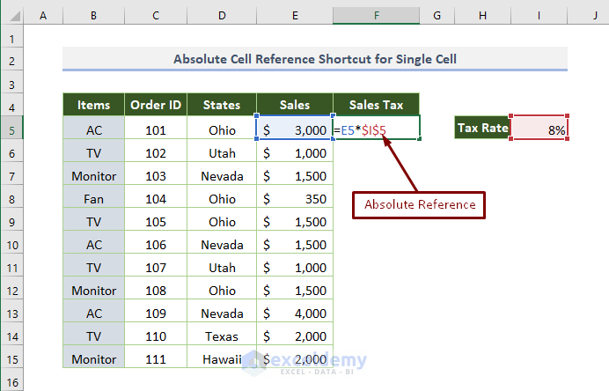Image resolution: width=609 pixels, height=391 pixels.
Task: Select row 2 header
Action: [12, 61]
